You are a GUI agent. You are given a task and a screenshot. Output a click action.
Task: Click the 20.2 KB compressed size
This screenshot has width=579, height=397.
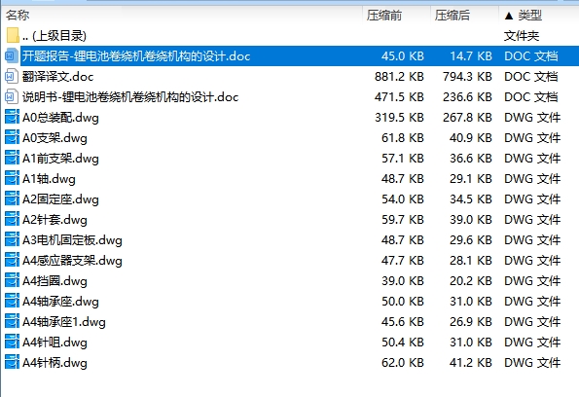pos(471,280)
